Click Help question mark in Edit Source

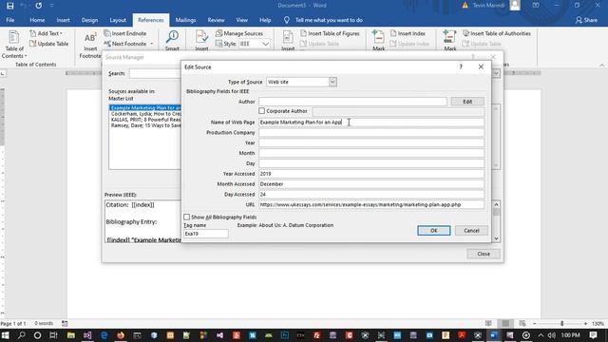pos(461,66)
